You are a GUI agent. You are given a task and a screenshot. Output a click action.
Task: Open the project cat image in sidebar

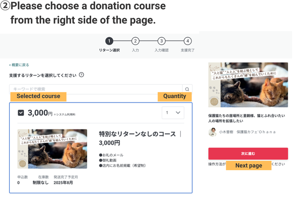pos(247,85)
